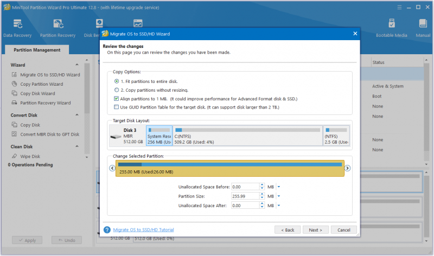Switch to Partition Management tab
This screenshot has width=434, height=256.
coord(37,50)
